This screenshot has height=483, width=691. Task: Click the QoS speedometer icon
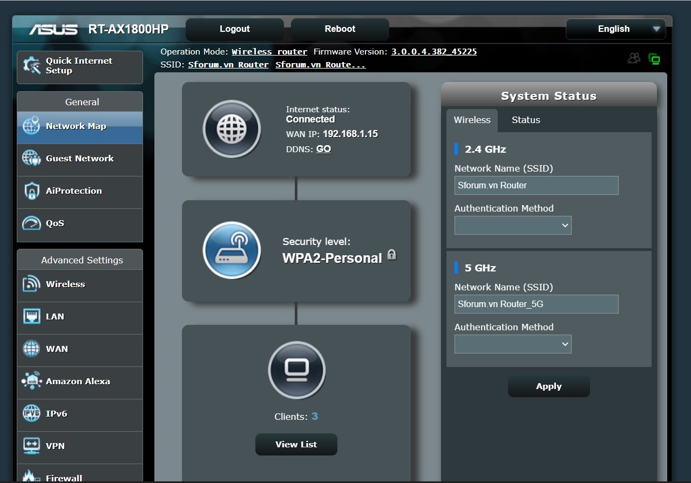coord(31,223)
